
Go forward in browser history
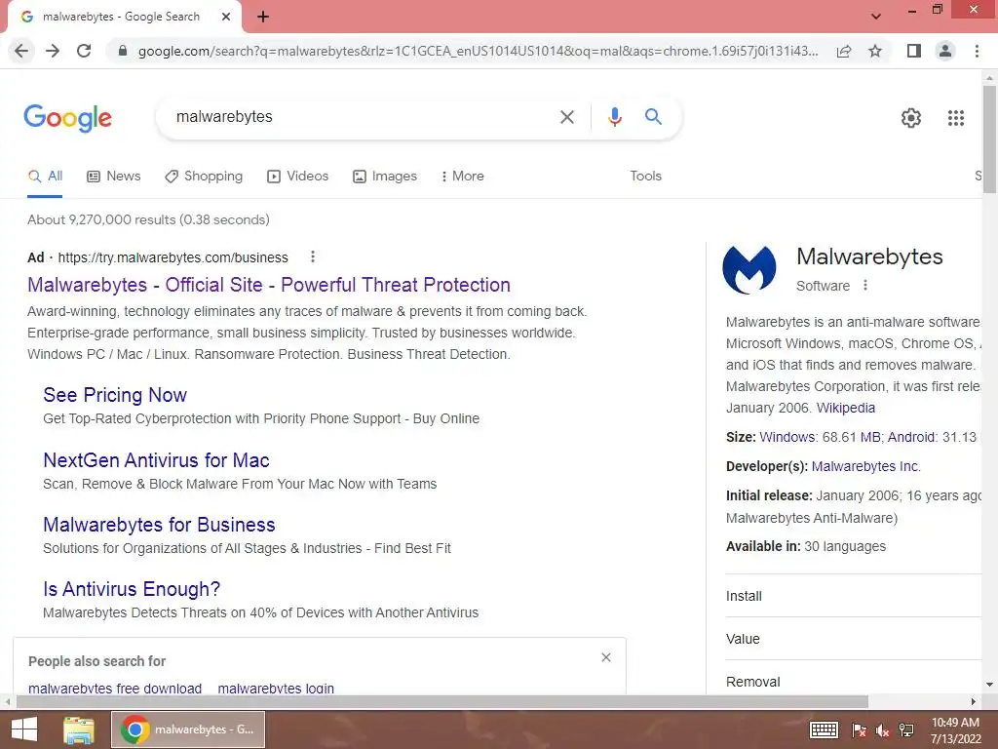pos(53,51)
